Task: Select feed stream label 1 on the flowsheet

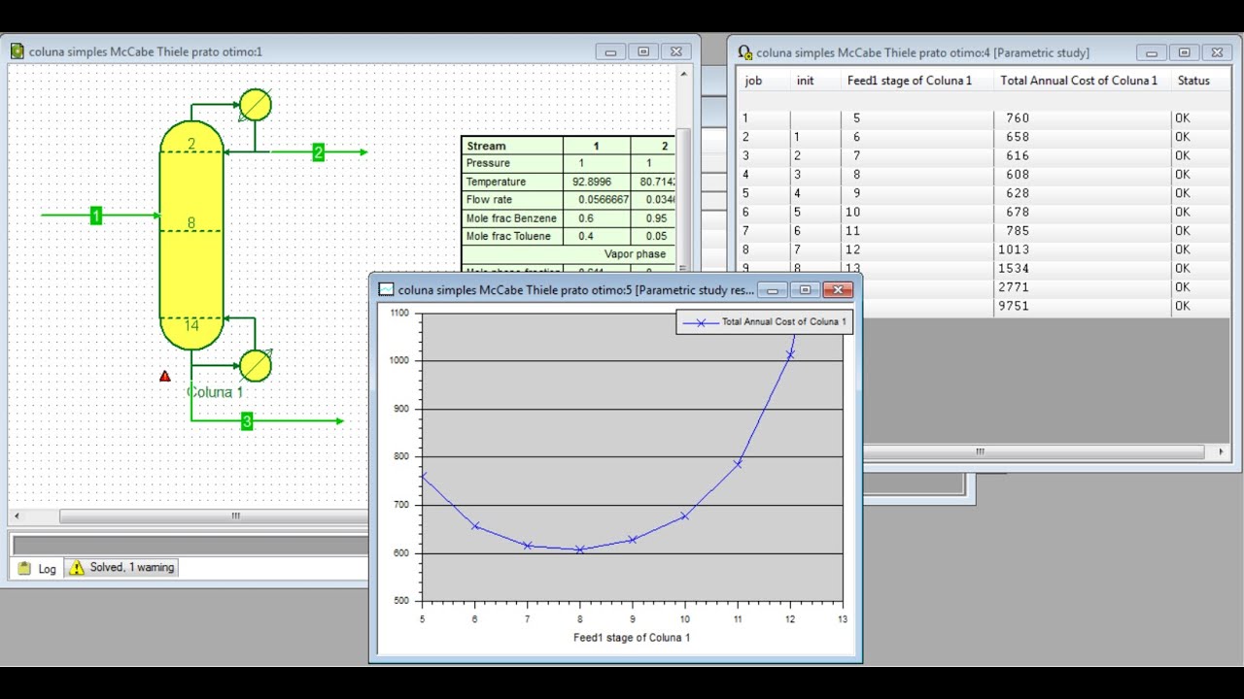Action: (96, 216)
